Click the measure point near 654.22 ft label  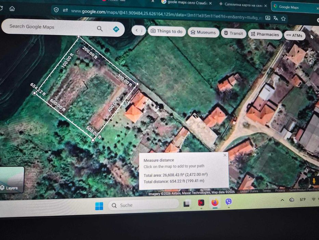pyautogui.click(x=35, y=93)
